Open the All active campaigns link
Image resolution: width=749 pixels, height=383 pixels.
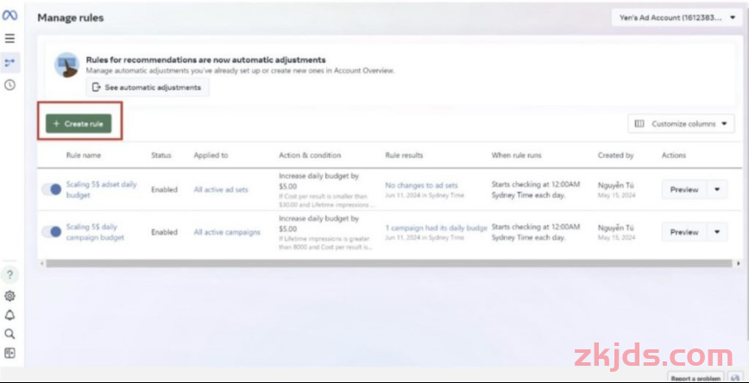(227, 232)
